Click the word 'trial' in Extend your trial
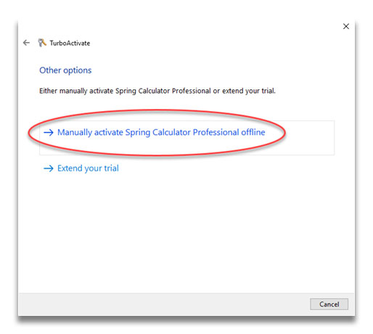Viewport: 373px width, 334px height. (x=111, y=168)
